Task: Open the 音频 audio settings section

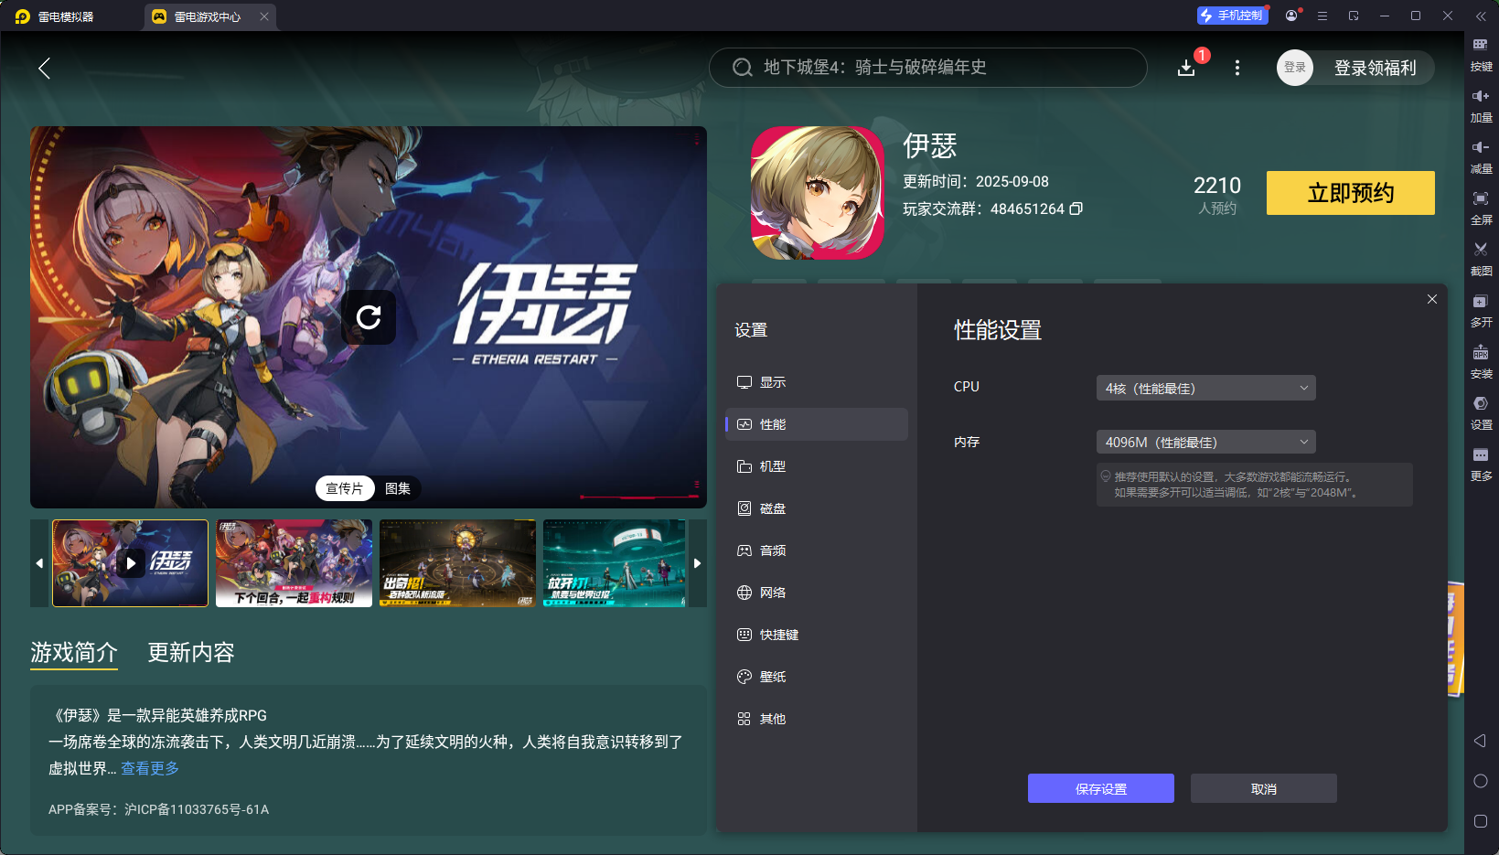Action: [x=817, y=550]
